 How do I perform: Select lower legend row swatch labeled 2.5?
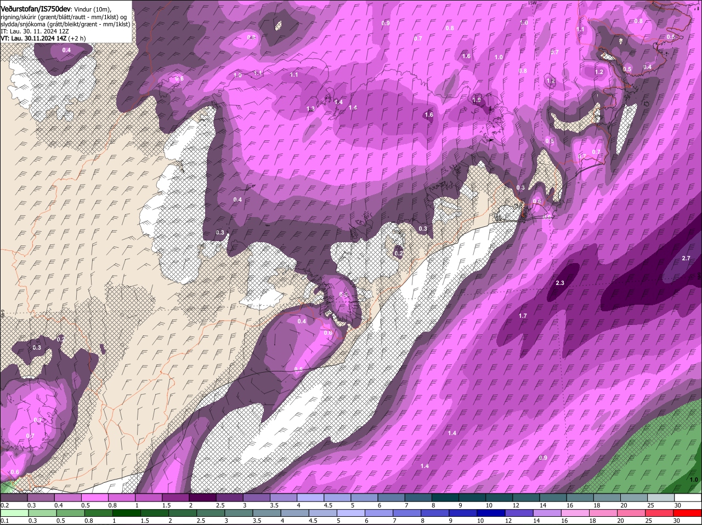(x=211, y=513)
